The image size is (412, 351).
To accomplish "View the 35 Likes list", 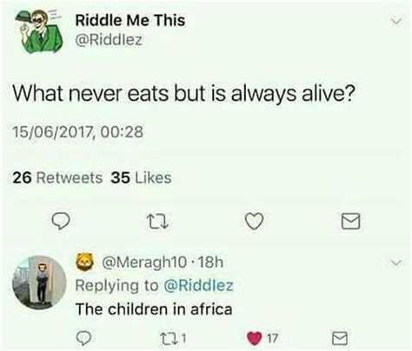I will pos(141,178).
